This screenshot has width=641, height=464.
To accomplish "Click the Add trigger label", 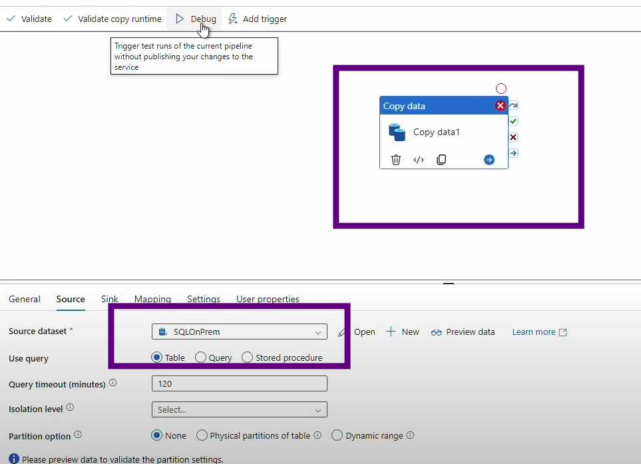I will tap(265, 19).
